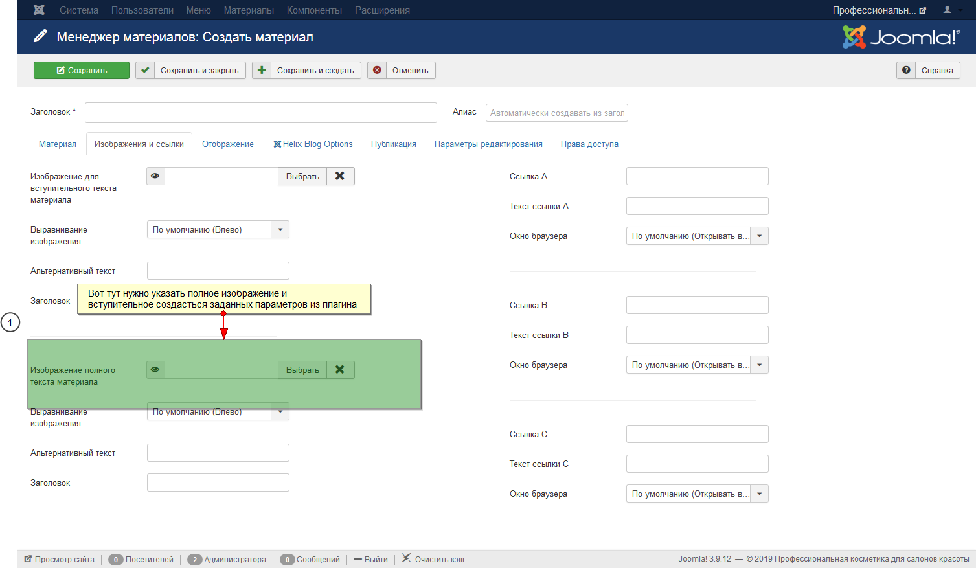This screenshot has height=568, width=976.
Task: Open Окно браузера dropdown for link B
Action: tap(698, 365)
